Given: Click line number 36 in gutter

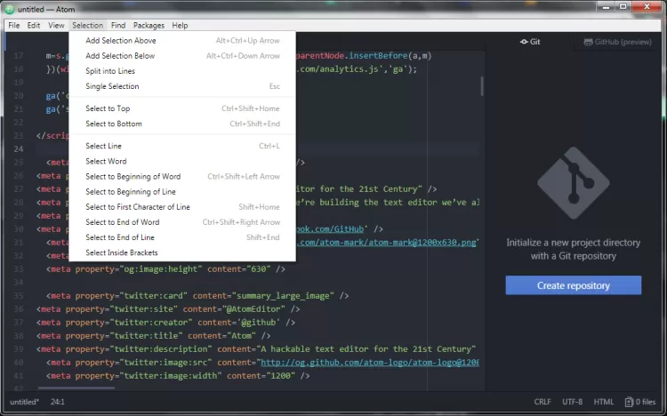Looking at the screenshot, I should pyautogui.click(x=19, y=309).
